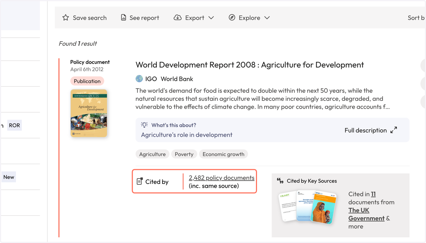Image resolution: width=426 pixels, height=243 pixels.
Task: Click the April 6th 2012 date
Action: [x=87, y=69]
